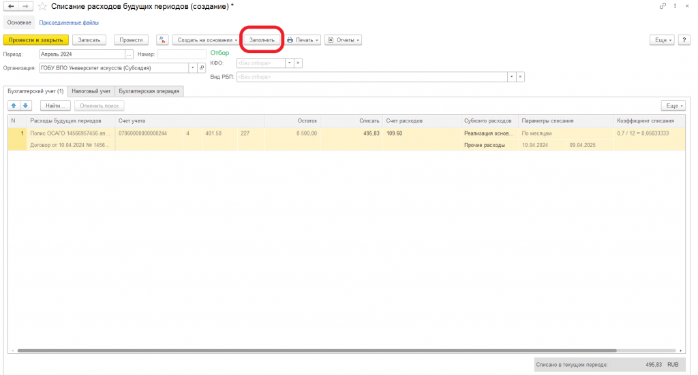Go forward with the right arrow
Viewport: 698px width, 375px height.
25,6
